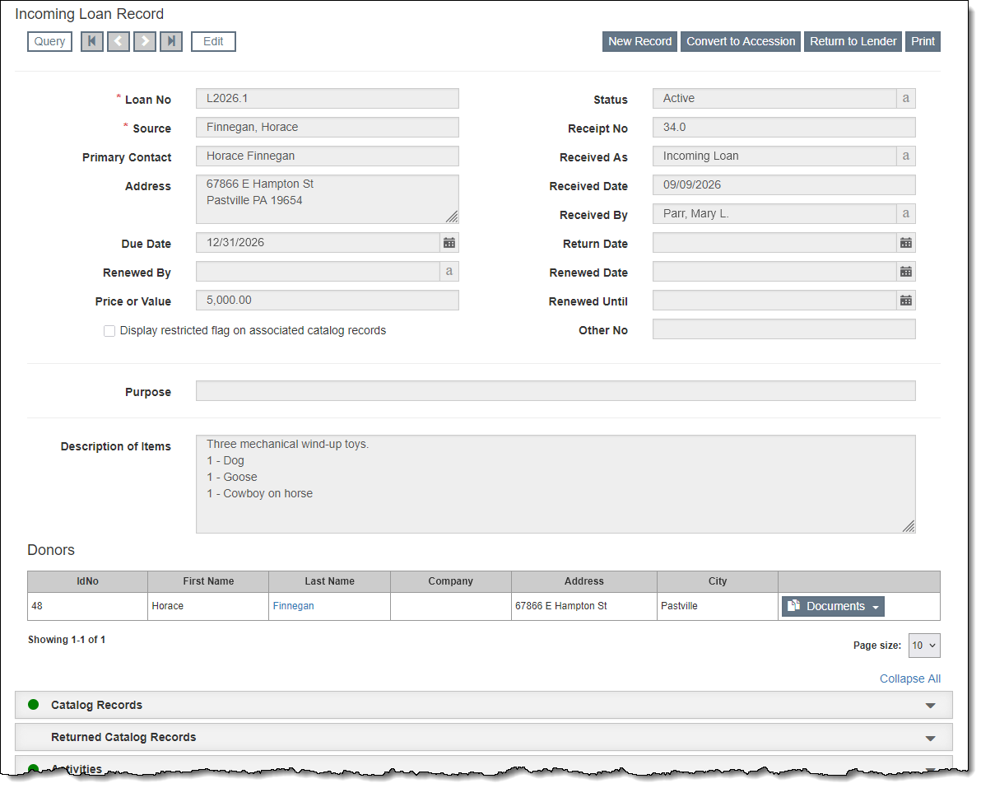Image resolution: width=981 pixels, height=788 pixels.
Task: Open the Documents dropdown for Finnegan
Action: (x=833, y=607)
